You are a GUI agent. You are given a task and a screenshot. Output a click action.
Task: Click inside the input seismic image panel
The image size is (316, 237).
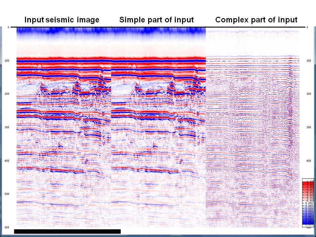64,127
